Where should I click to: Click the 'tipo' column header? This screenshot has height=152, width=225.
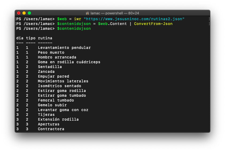coord(31,38)
